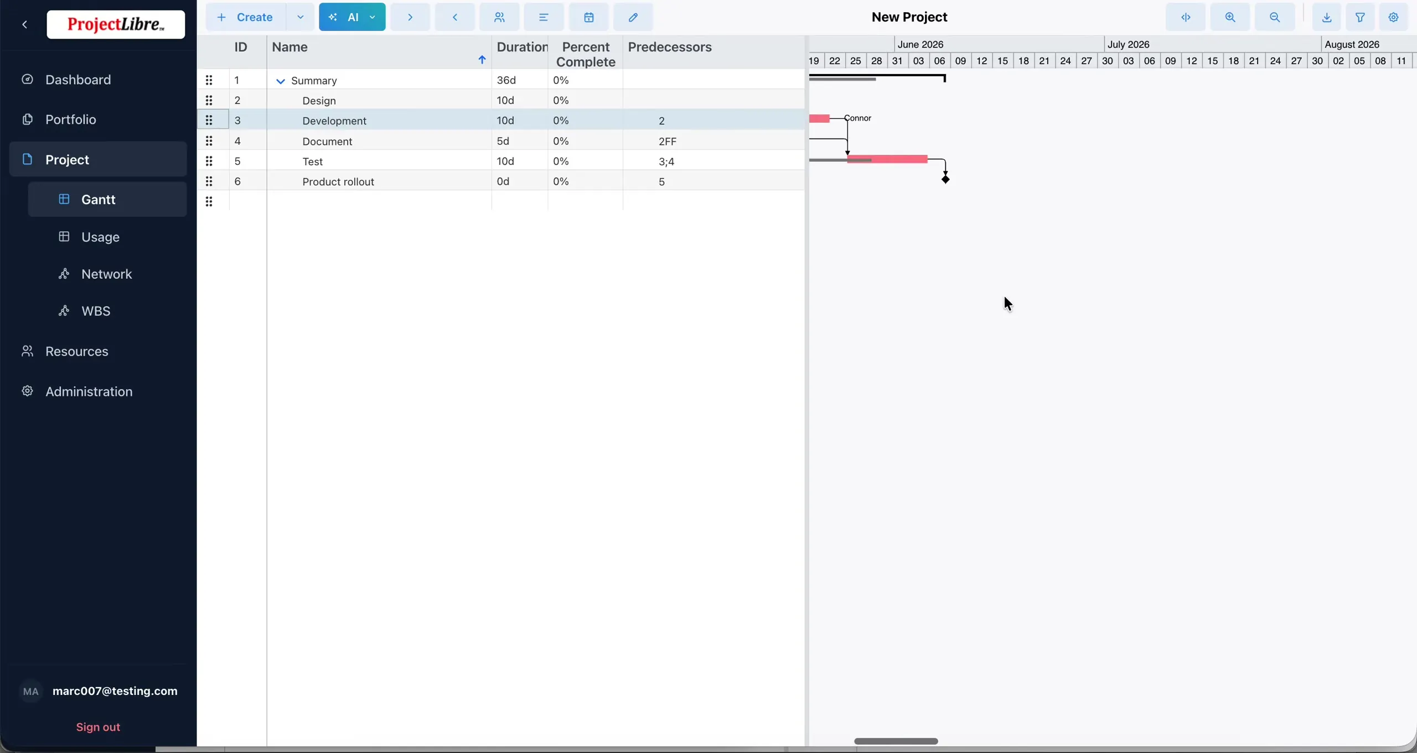Collapse the Summary task group
The image size is (1417, 753).
[x=281, y=81]
